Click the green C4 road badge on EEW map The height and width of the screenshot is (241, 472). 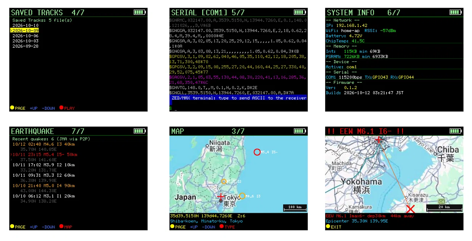441,201
